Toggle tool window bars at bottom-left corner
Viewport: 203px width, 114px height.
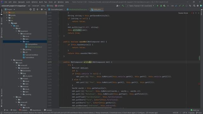(1, 113)
